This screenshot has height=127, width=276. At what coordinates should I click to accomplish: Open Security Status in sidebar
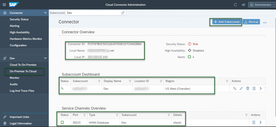[19, 19]
